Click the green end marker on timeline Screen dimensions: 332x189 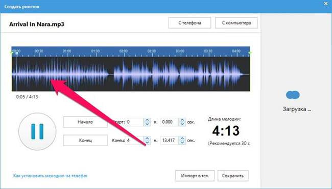pos(250,52)
